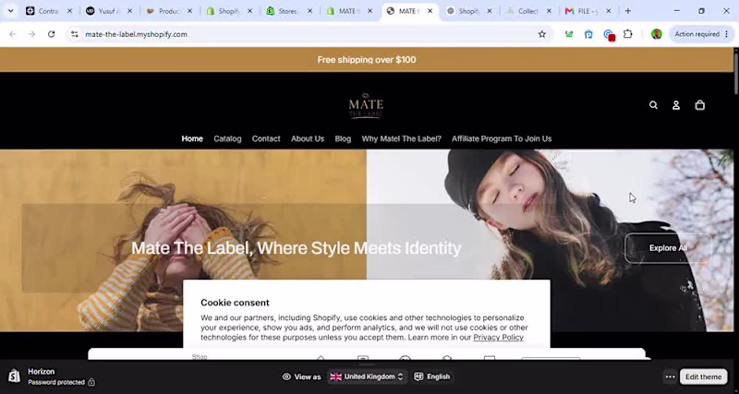Close the Yusuf tab

(129, 11)
